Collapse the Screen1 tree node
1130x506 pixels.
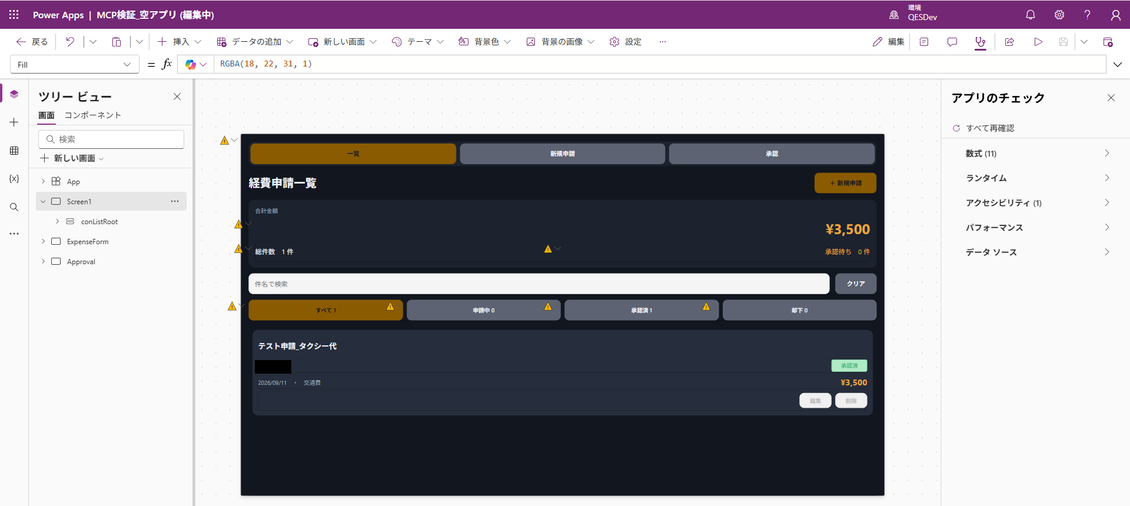coord(43,201)
